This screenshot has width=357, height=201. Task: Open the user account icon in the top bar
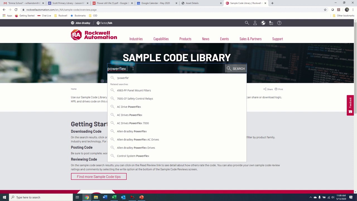click(x=255, y=23)
